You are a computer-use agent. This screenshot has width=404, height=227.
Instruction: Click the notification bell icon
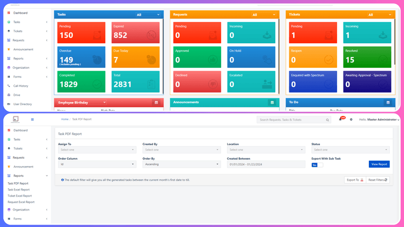[x=341, y=119]
